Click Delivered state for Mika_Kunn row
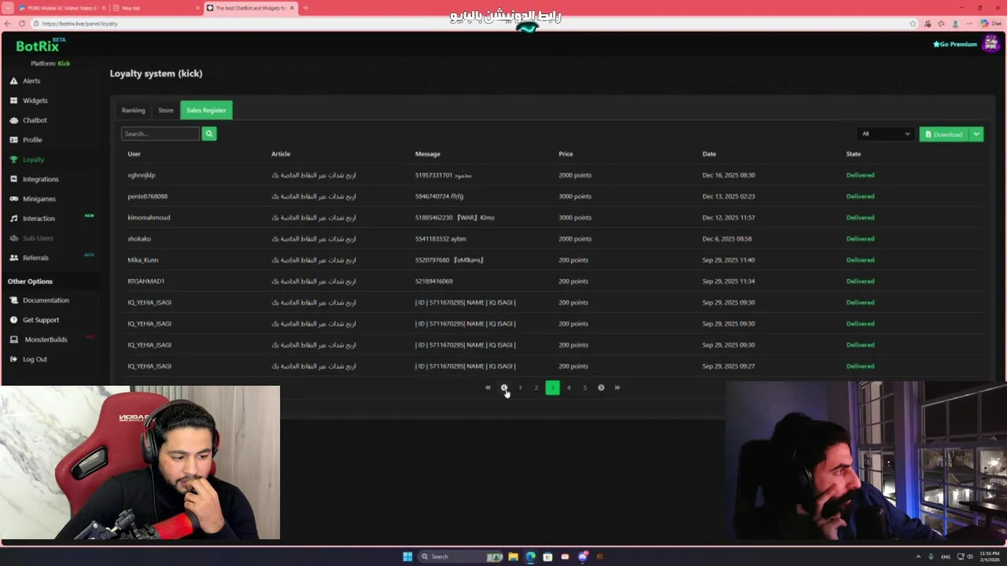The height and width of the screenshot is (566, 1007). 860,260
